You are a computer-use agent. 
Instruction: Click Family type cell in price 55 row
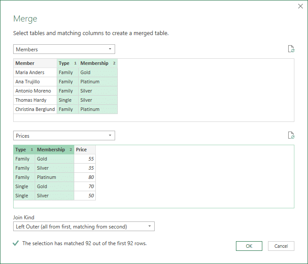point(24,159)
